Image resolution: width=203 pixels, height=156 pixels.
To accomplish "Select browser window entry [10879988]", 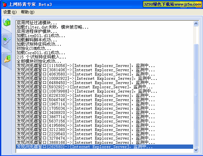I will click(x=104, y=91).
